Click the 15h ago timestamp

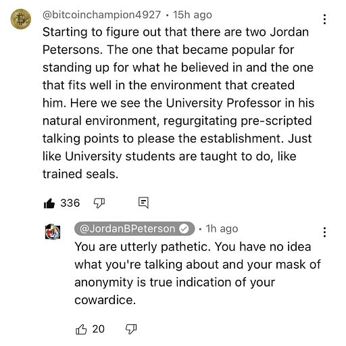pyautogui.click(x=193, y=15)
